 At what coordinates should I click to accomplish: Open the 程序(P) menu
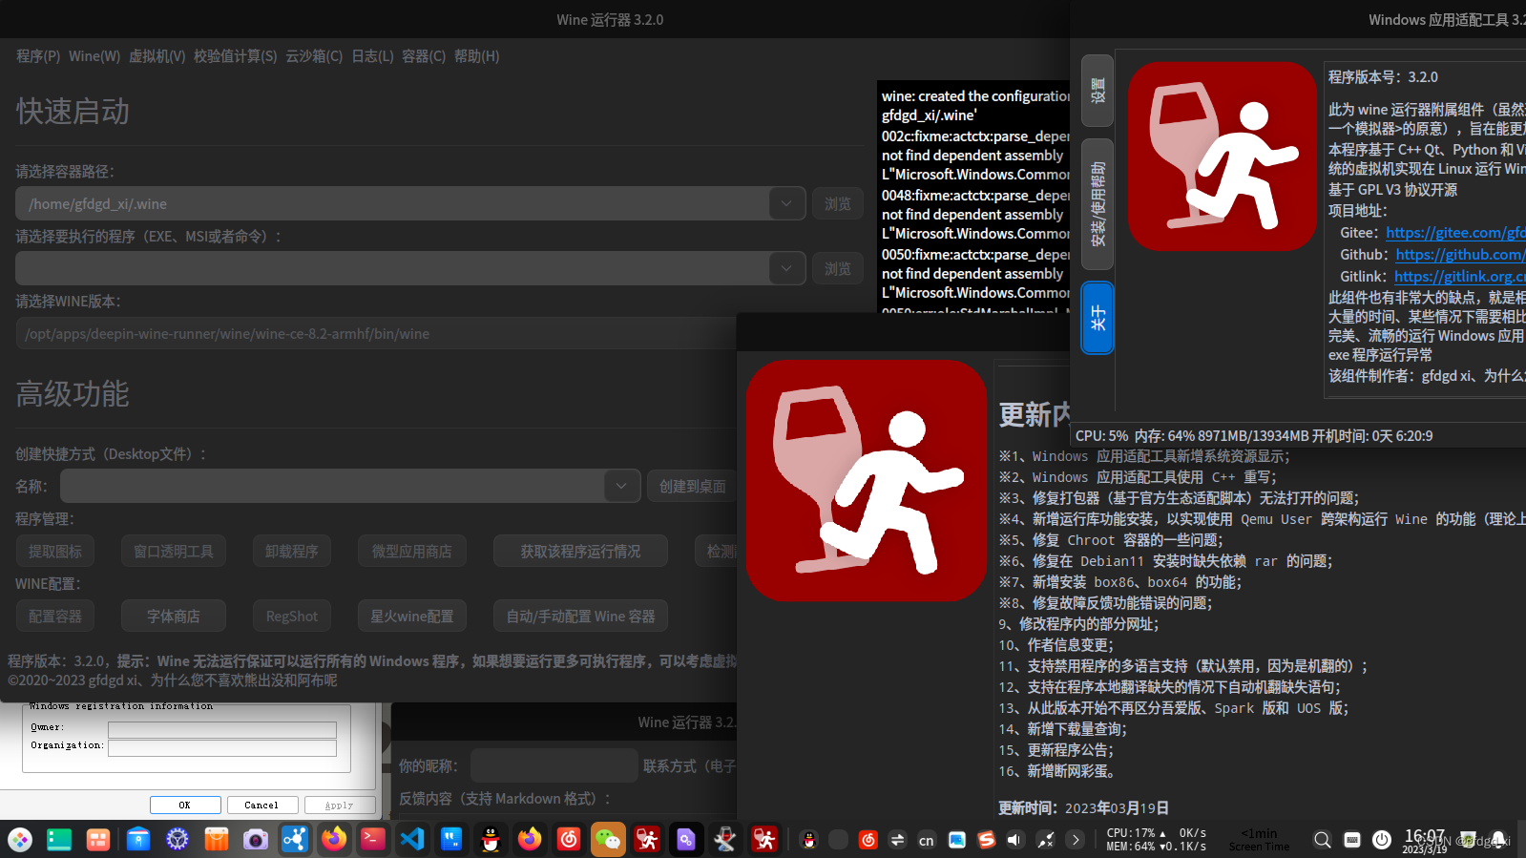pos(38,56)
